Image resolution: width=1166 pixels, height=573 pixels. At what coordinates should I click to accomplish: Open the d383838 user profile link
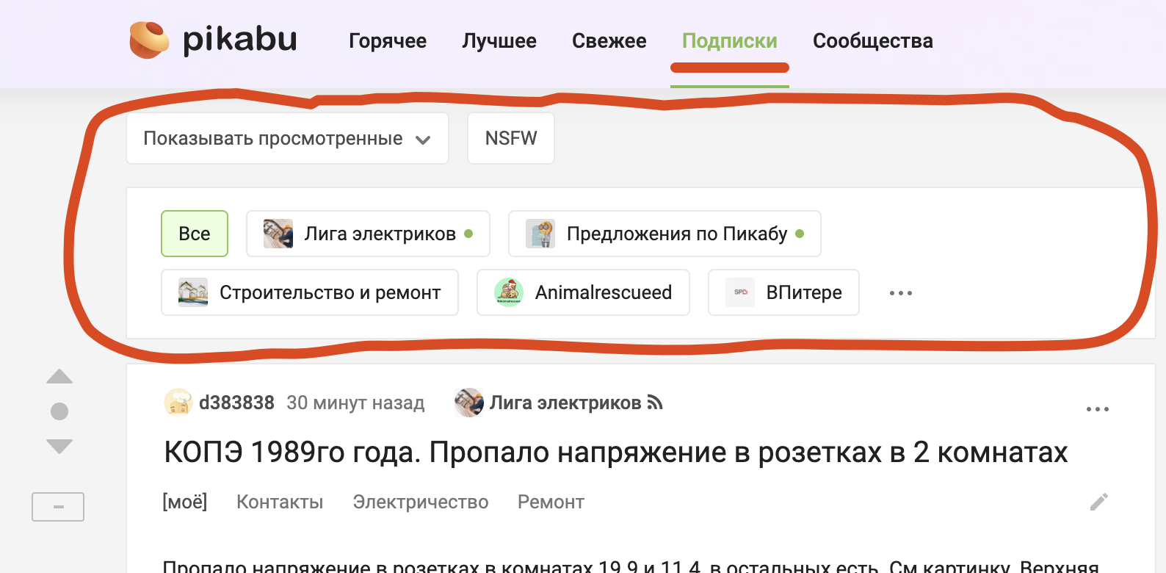[x=236, y=403]
